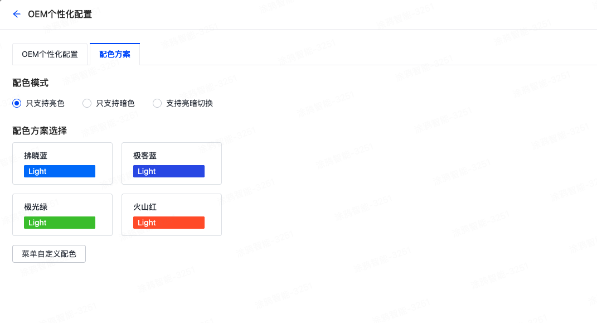Select the 火山红 color scheme card
The image size is (597, 323).
[171, 215]
